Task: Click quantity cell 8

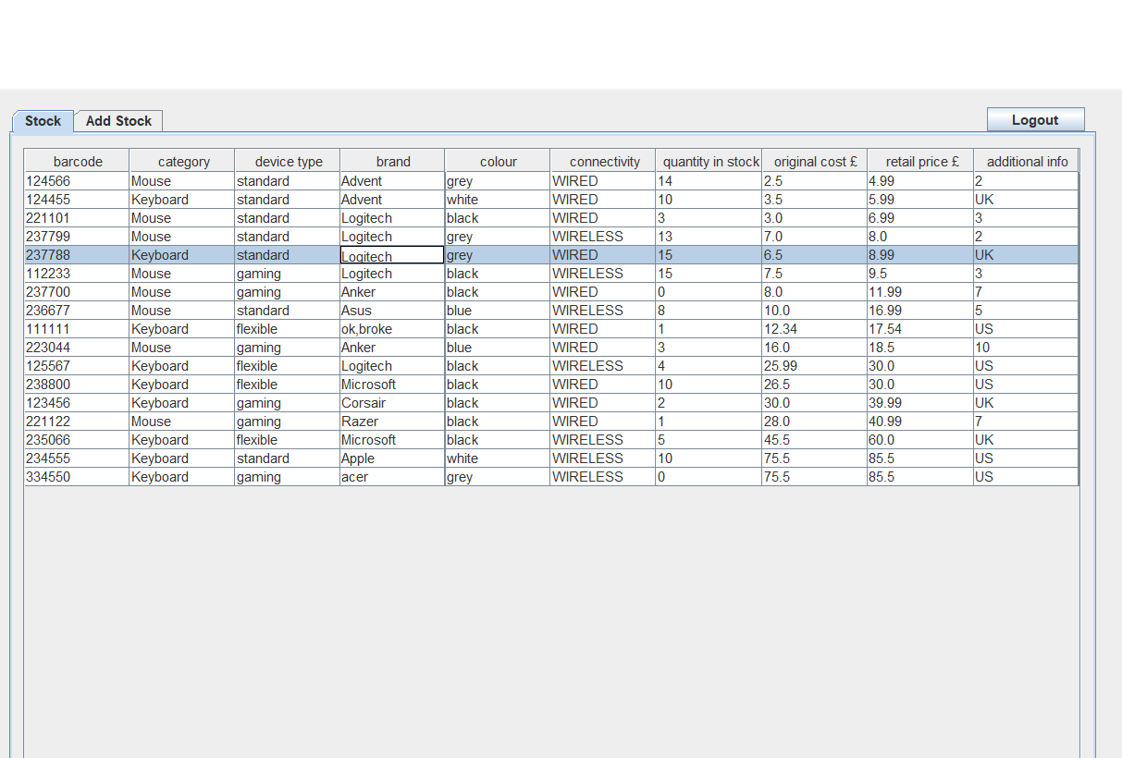Action: click(709, 311)
